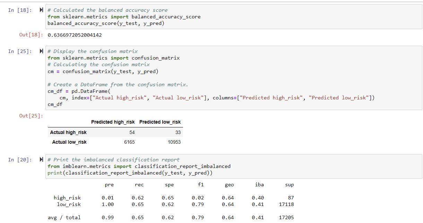
Task: Select the Out[18] prompt label
Action: tap(32, 35)
